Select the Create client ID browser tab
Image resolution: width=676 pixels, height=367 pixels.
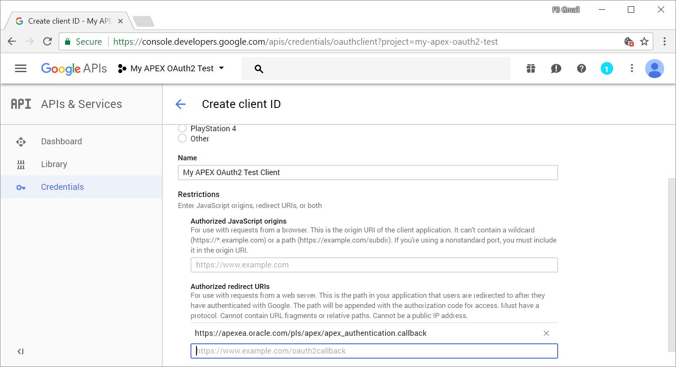tap(69, 21)
